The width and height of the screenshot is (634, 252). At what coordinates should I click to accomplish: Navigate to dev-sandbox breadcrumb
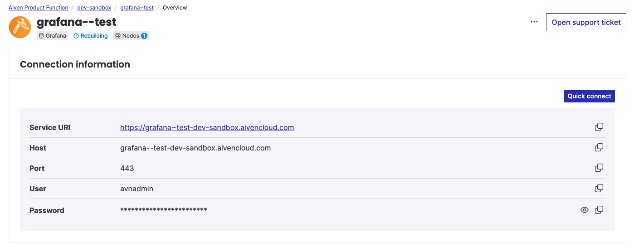pos(94,8)
